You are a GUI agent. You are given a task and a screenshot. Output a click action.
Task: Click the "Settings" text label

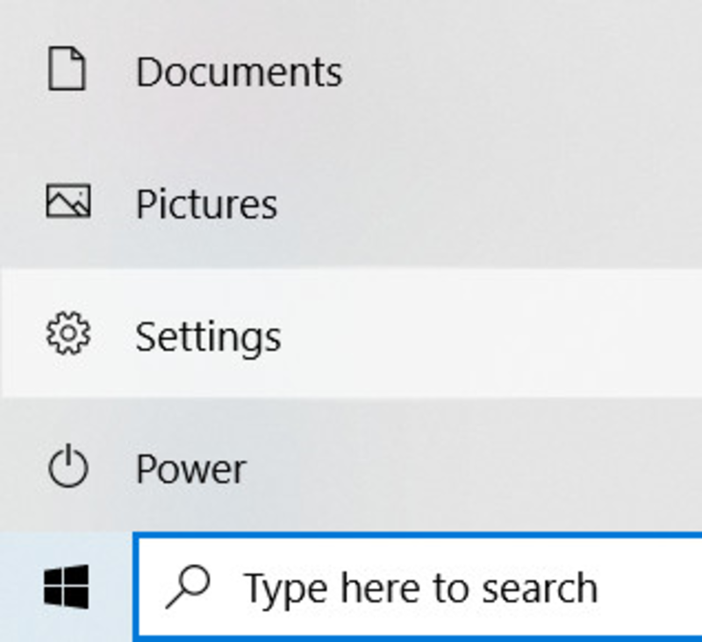click(x=208, y=338)
